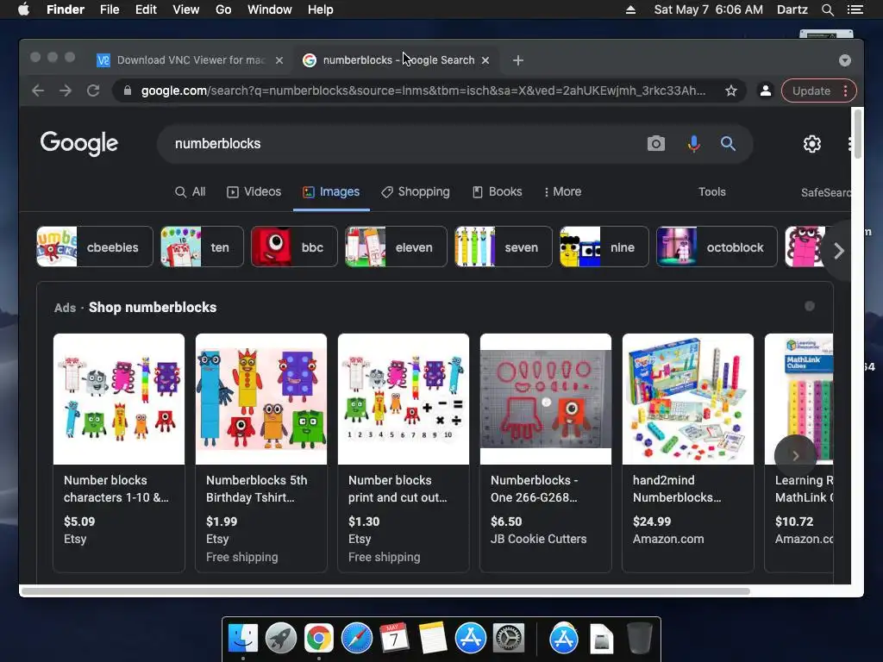Image resolution: width=883 pixels, height=662 pixels.
Task: Search by image using camera icon
Action: pos(656,144)
